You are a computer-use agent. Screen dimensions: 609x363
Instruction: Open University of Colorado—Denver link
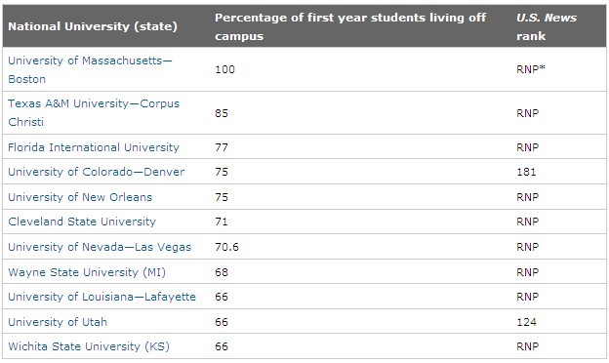(97, 172)
